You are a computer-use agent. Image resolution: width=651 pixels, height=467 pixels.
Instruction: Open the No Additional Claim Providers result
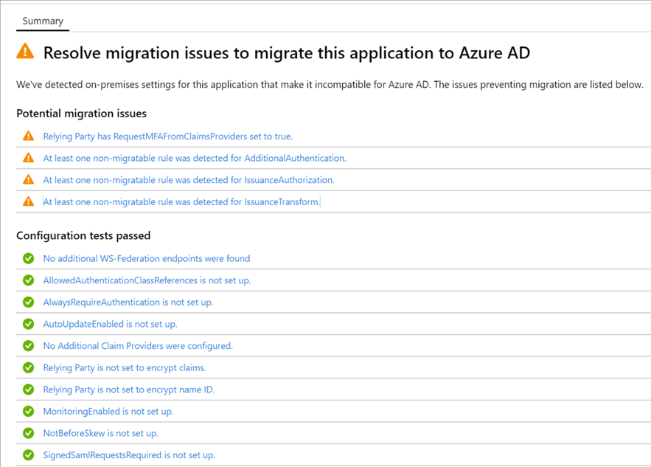click(139, 345)
